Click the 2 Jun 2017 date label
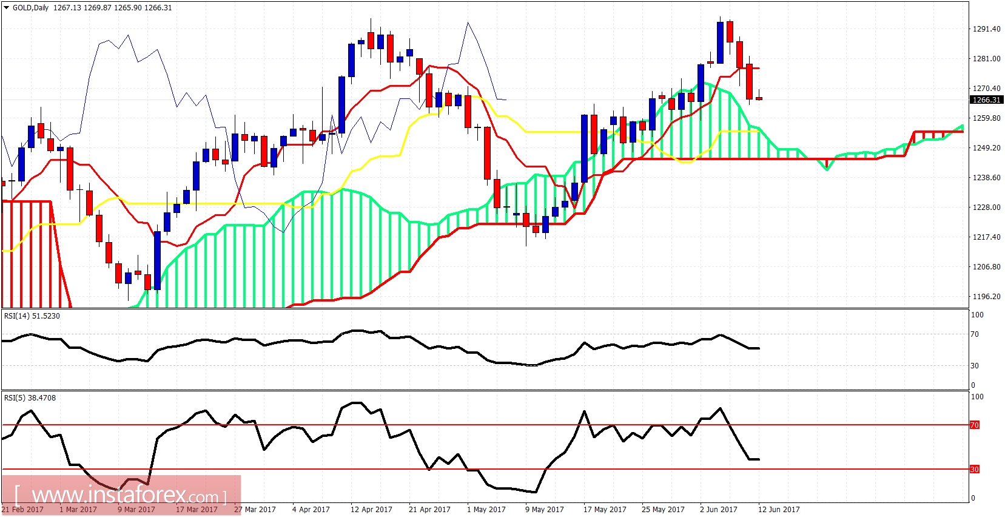Viewport: 1005px width, 517px height. [x=719, y=510]
